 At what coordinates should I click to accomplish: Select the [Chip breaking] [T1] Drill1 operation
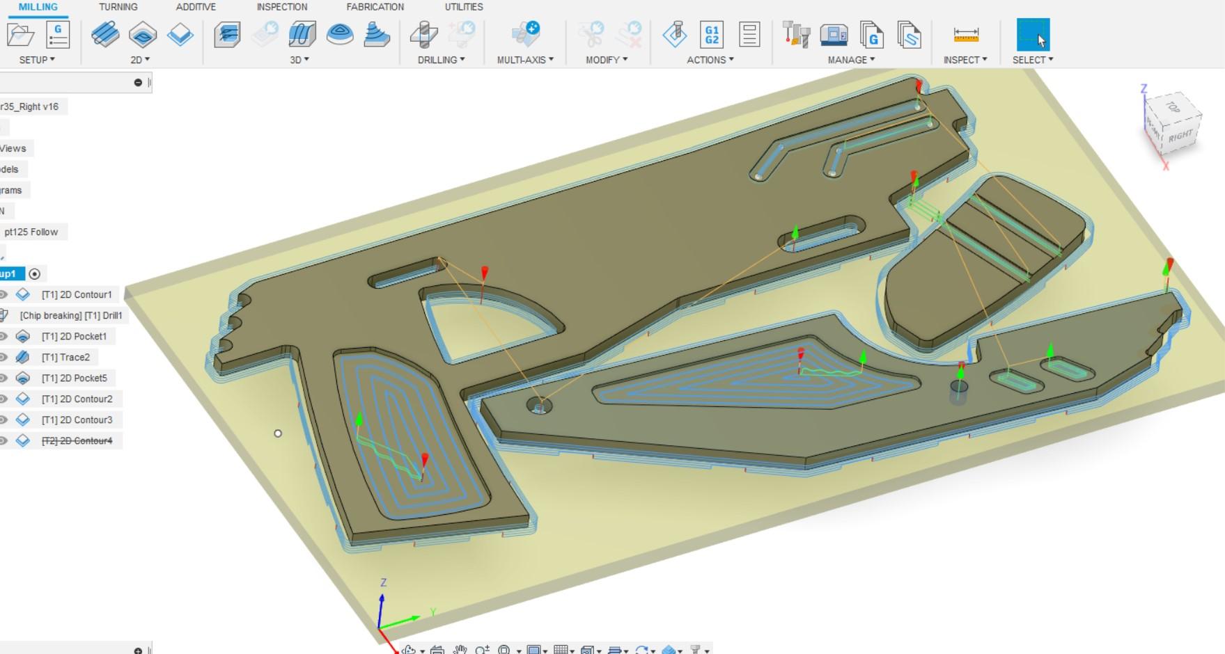click(71, 315)
